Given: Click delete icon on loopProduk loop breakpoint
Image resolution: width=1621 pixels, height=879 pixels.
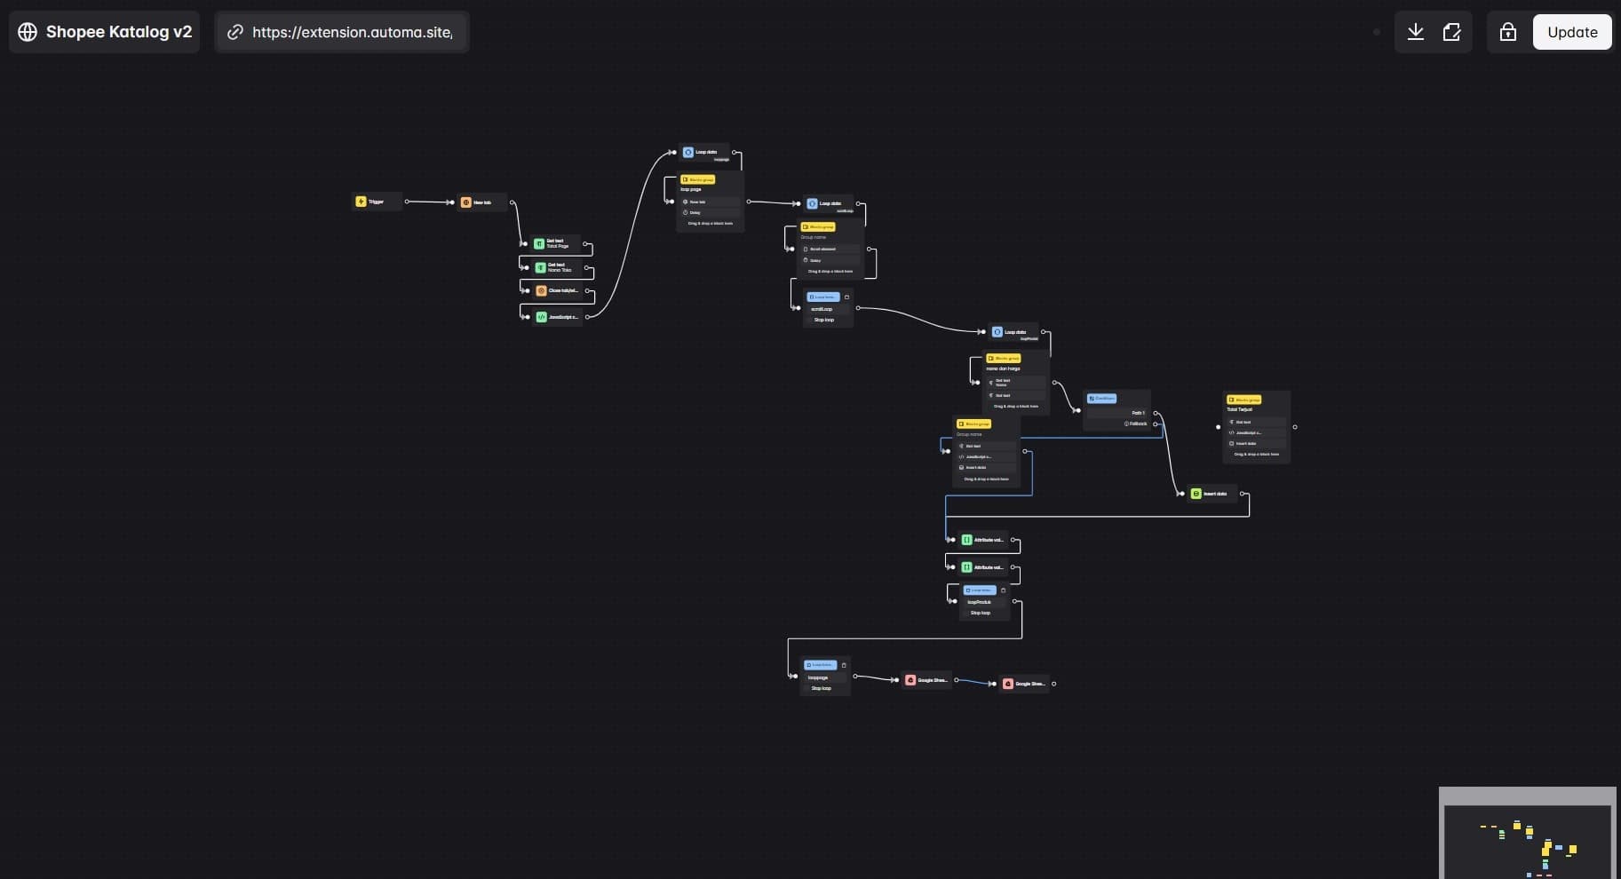Looking at the screenshot, I should (x=1004, y=590).
